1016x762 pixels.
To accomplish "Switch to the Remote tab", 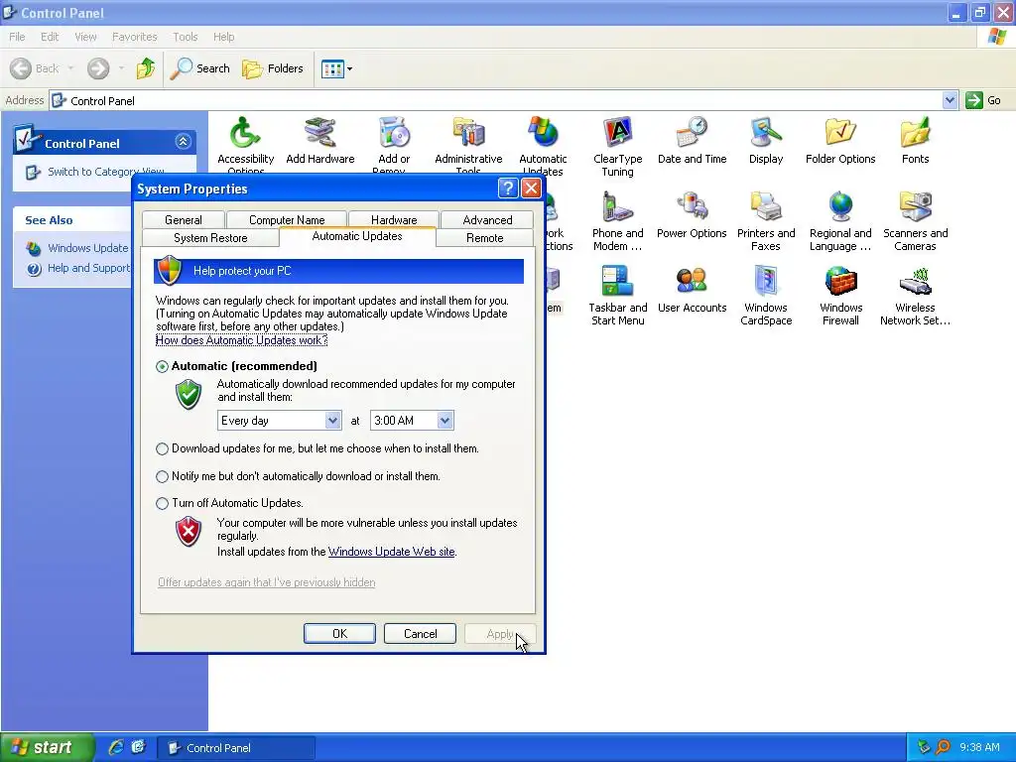I will [x=484, y=238].
